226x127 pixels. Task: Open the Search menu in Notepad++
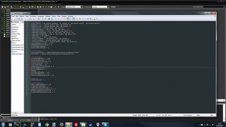click(x=22, y=17)
